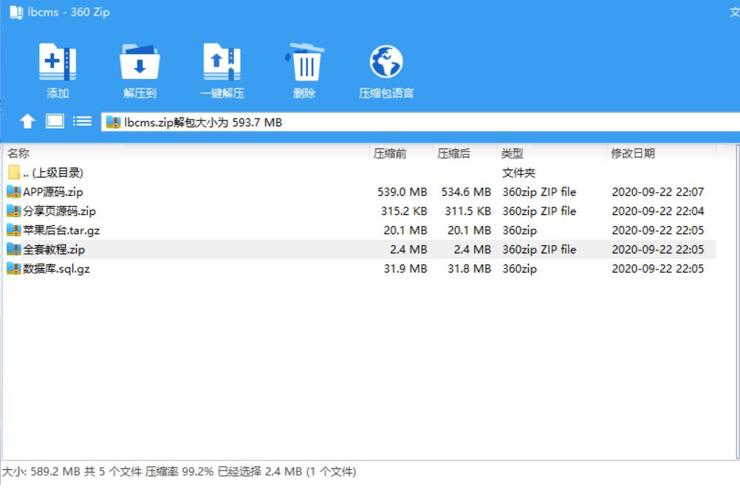Switch to list view mode
This screenshot has height=492, width=740.
click(x=82, y=121)
